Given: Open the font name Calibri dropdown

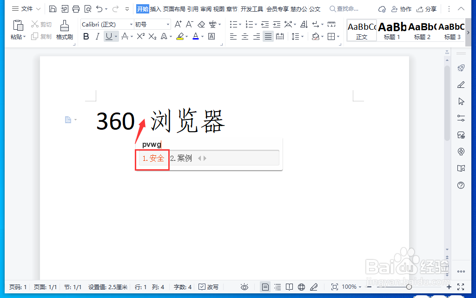Looking at the screenshot, I should pos(131,24).
